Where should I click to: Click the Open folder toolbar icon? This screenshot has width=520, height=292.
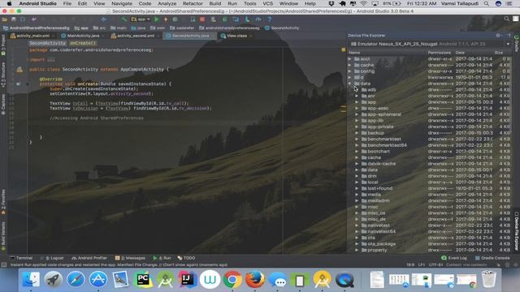(5, 19)
